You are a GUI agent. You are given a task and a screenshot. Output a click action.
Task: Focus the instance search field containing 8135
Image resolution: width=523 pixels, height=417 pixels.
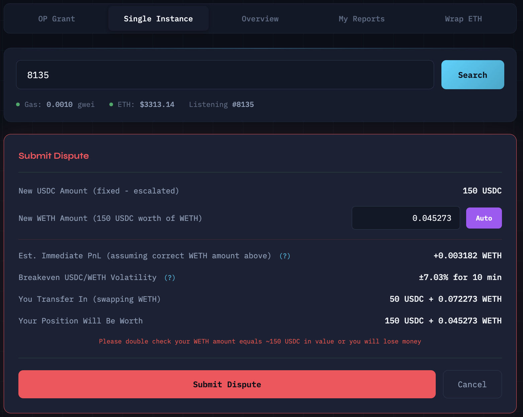click(x=225, y=75)
